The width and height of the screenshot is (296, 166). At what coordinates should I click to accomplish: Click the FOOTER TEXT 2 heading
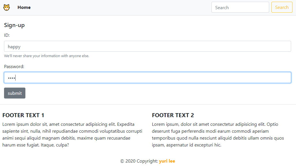(173, 115)
